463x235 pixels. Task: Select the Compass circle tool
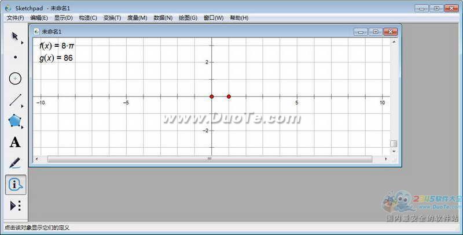point(16,79)
